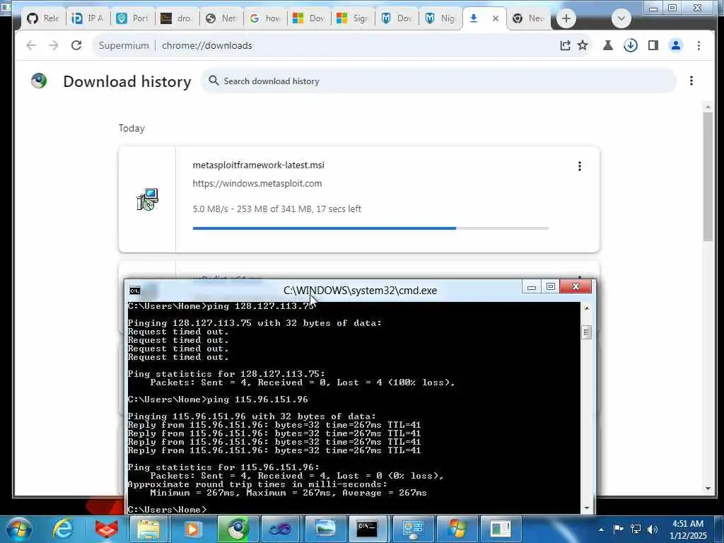Click the search magnifier icon
Screen dimensions: 724x543
click(214, 81)
